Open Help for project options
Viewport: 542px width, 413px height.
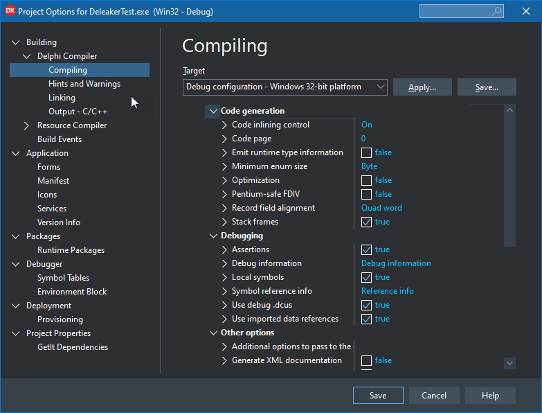[490, 396]
